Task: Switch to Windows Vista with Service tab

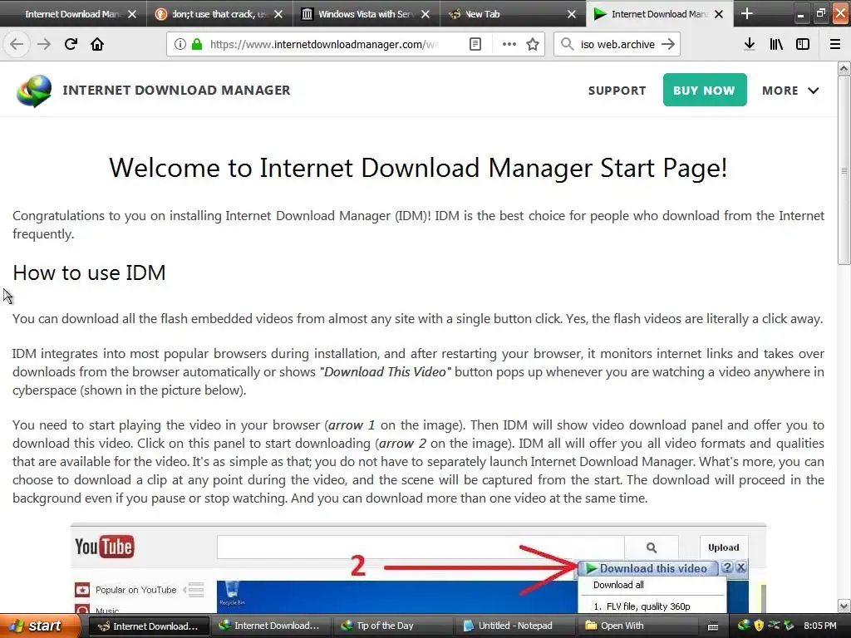Action: tap(366, 14)
